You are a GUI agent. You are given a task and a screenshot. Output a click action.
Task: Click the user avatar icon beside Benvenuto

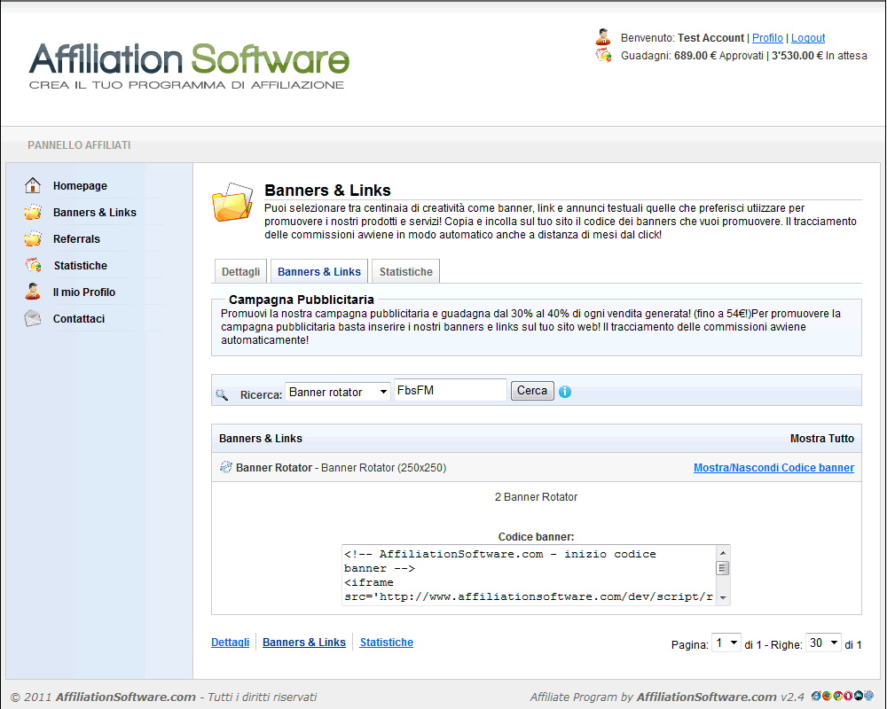point(603,36)
